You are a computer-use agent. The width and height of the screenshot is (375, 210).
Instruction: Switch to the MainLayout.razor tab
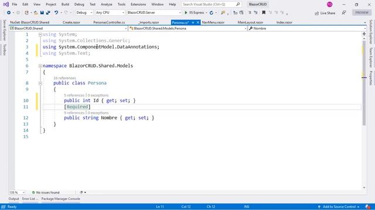250,22
